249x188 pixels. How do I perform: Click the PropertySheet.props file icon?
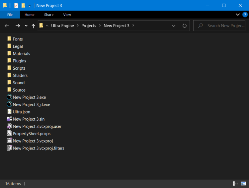9,134
